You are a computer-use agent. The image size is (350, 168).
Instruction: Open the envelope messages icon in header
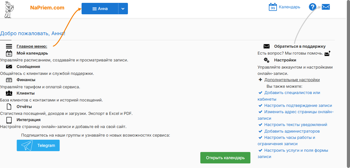pos(326,7)
